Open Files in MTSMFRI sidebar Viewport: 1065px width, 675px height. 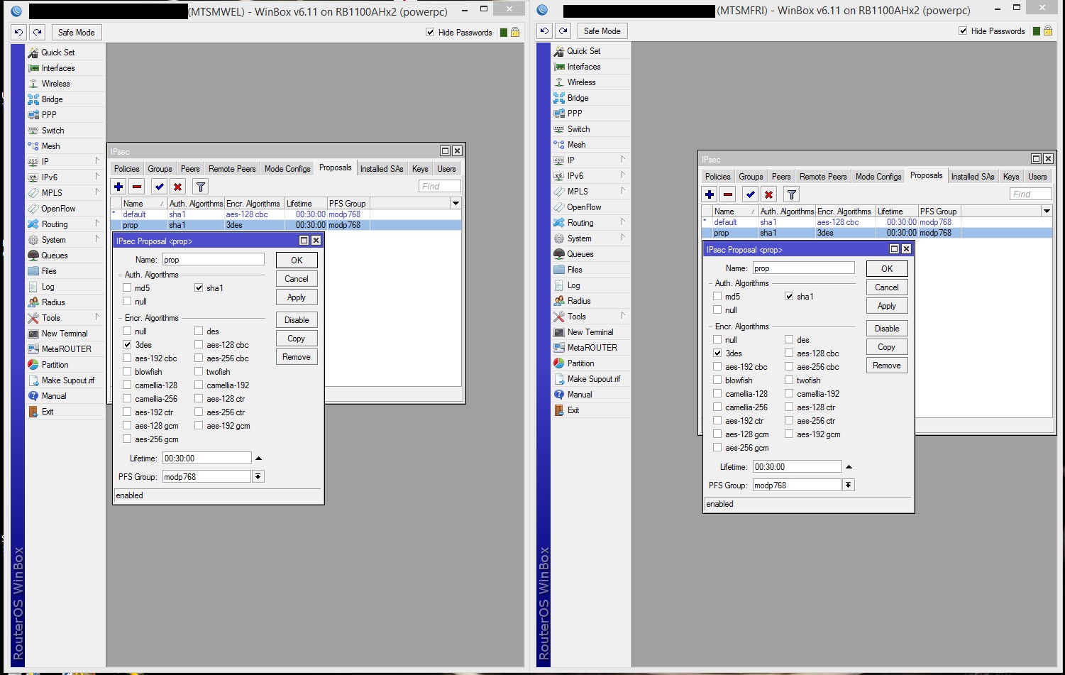coord(591,270)
